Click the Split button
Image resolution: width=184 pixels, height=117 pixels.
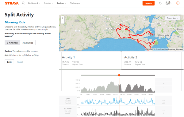(x=9, y=62)
